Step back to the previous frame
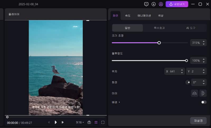 tap(49, 122)
